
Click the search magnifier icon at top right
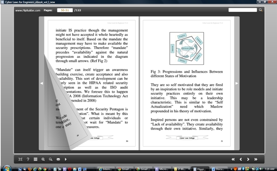pyautogui.click(x=261, y=10)
